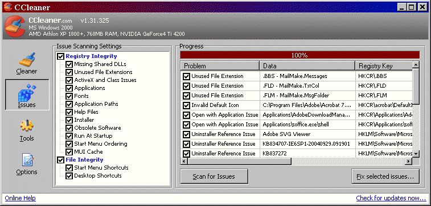Click Scan for Issues button
Screen dimensions: 431x206
(x=214, y=176)
